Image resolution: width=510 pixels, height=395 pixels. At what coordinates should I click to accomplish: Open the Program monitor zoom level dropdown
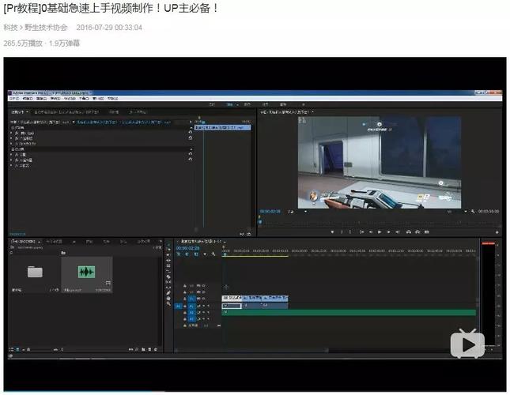click(x=297, y=212)
